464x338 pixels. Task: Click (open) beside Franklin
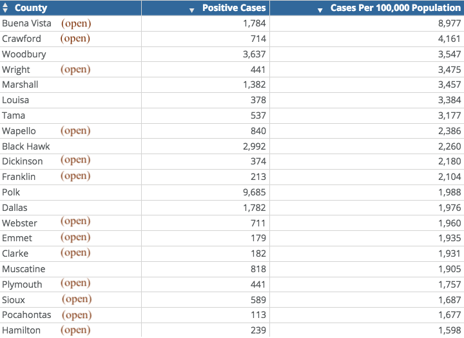[75, 176]
